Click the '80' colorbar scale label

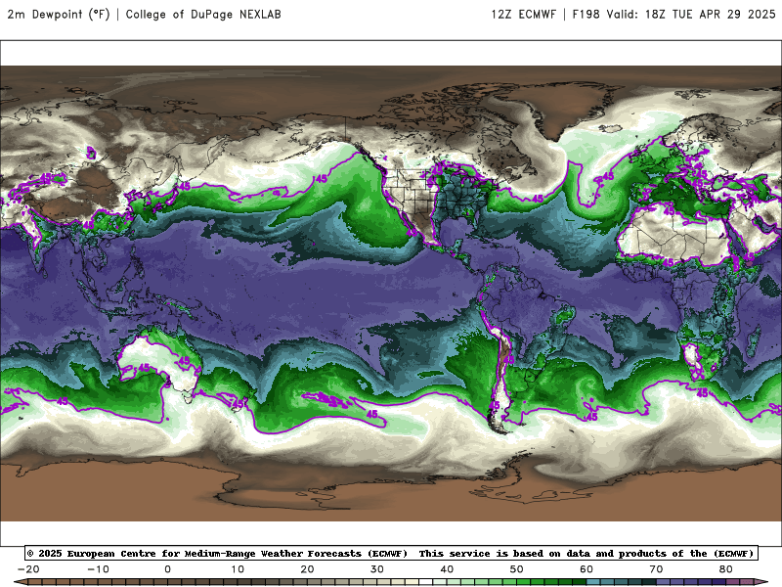pos(726,569)
